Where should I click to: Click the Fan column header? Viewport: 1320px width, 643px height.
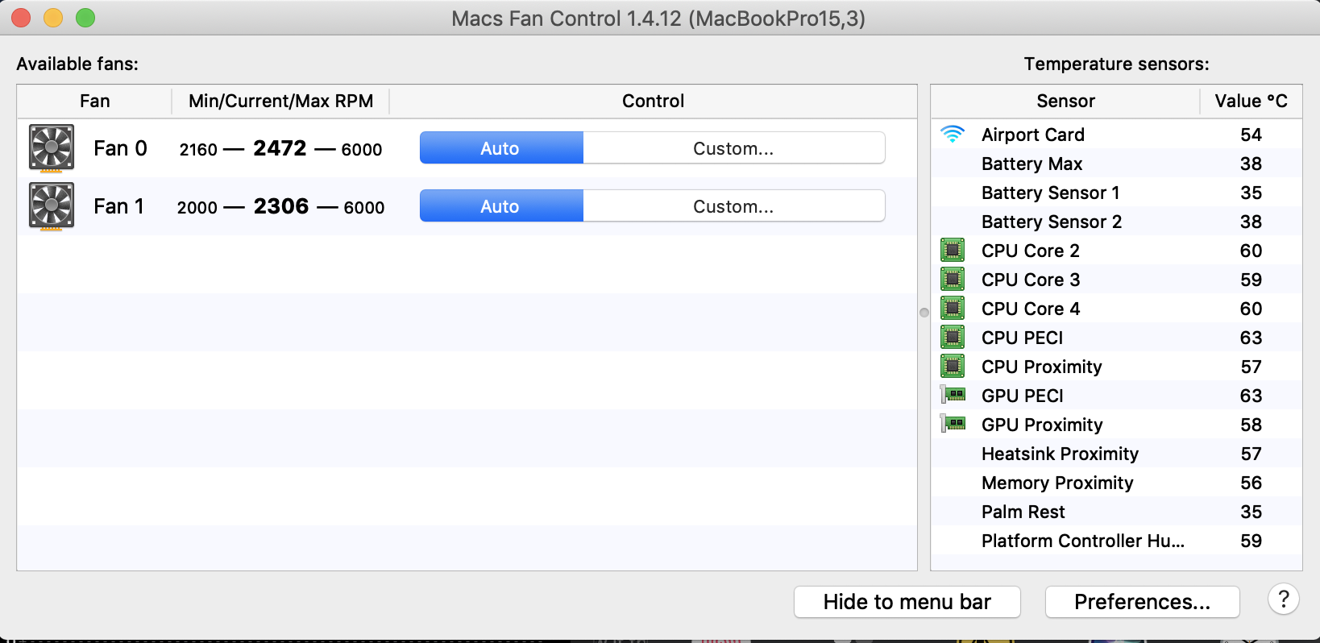pyautogui.click(x=94, y=102)
